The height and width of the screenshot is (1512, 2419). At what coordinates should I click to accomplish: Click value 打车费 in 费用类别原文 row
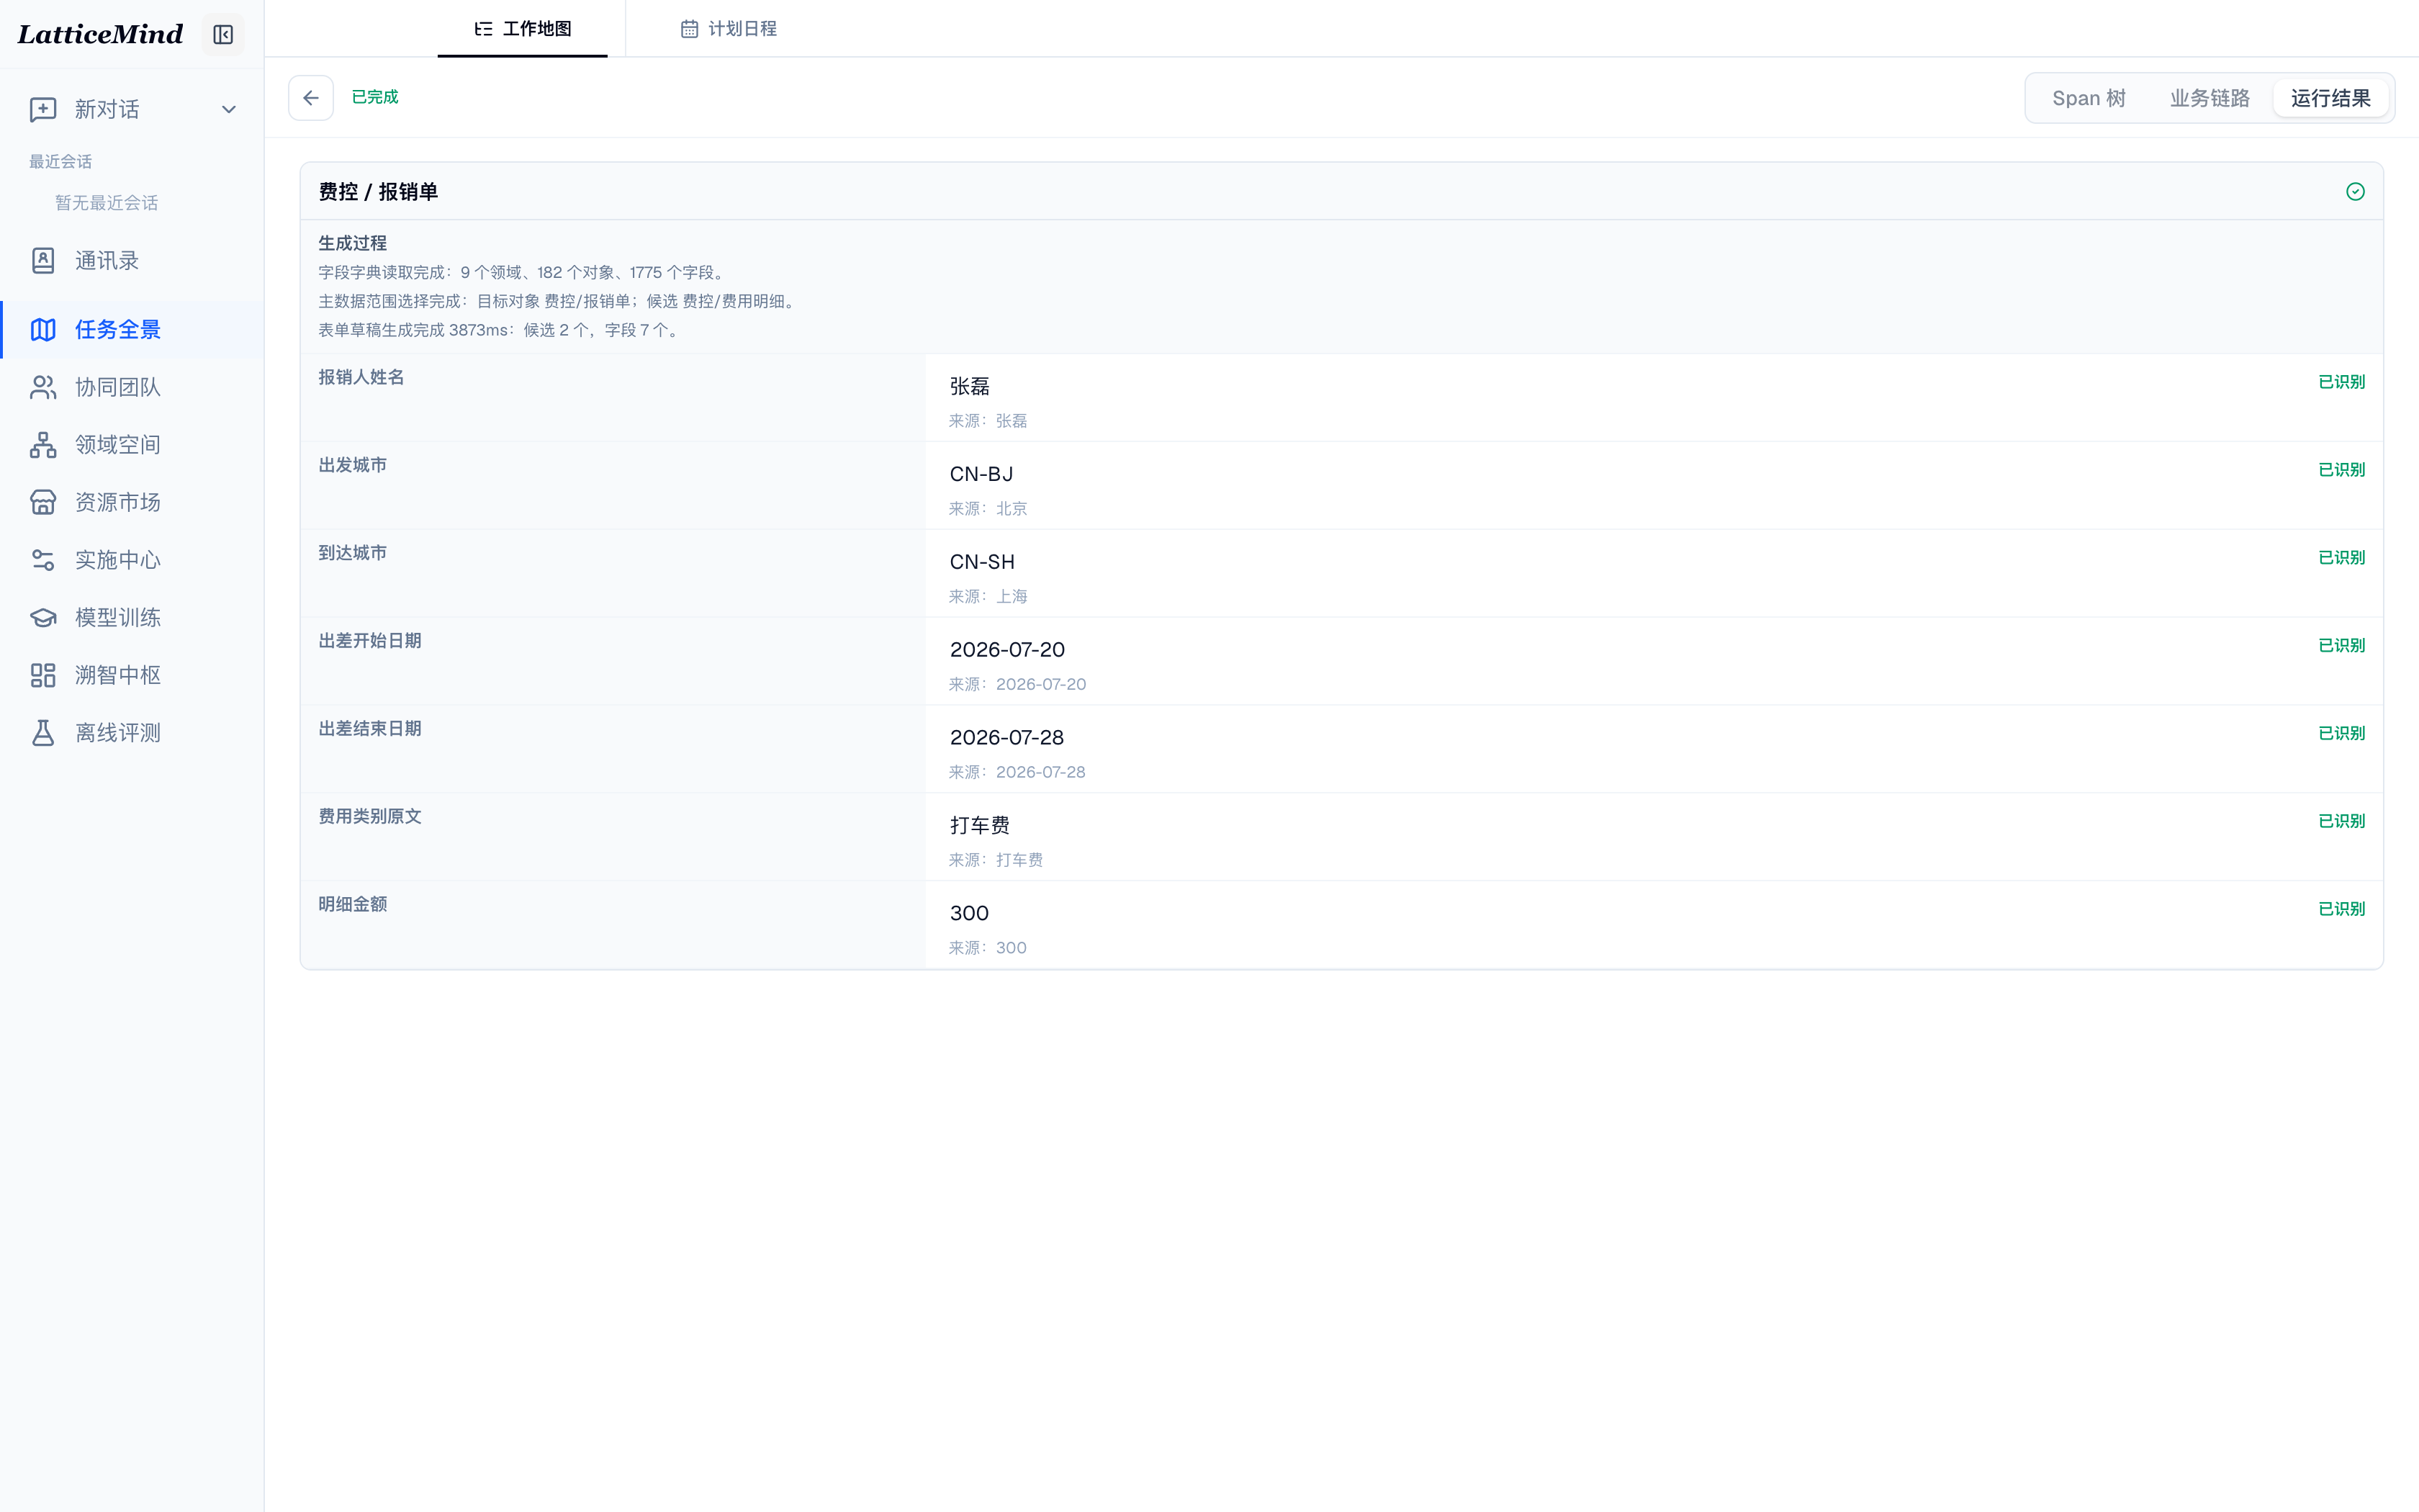[x=978, y=825]
